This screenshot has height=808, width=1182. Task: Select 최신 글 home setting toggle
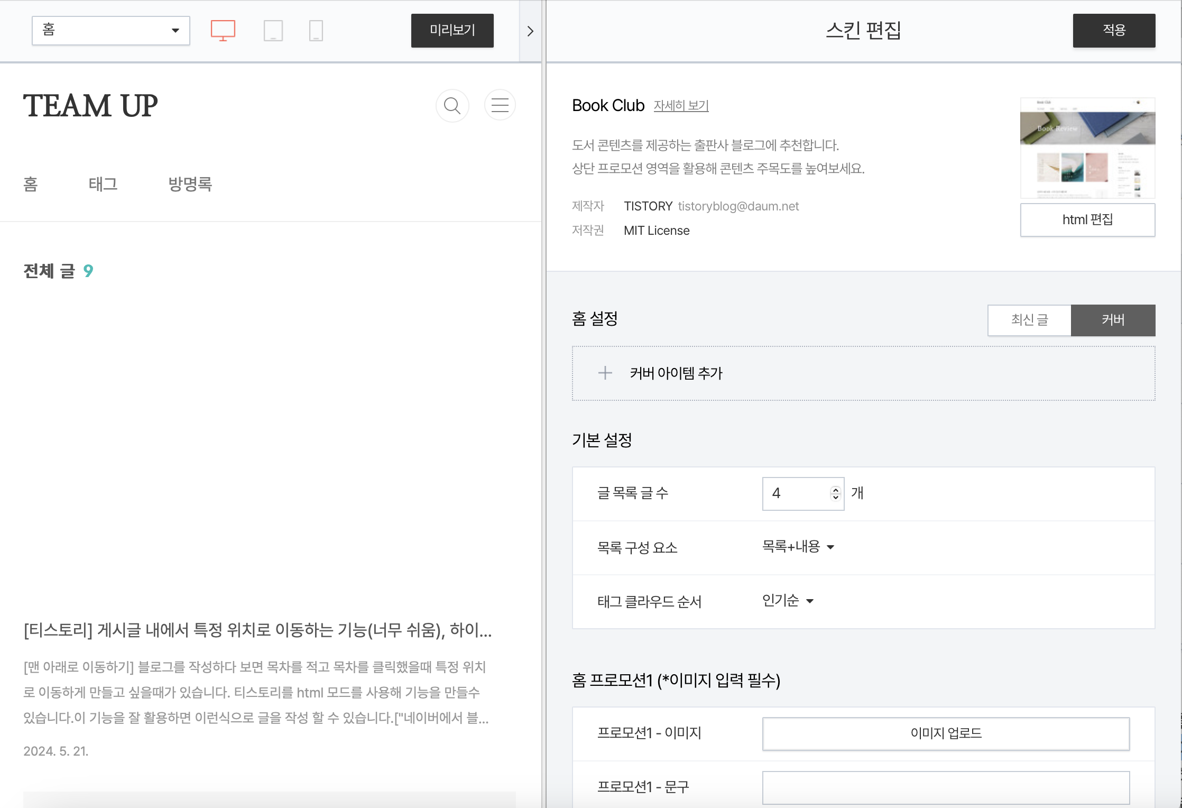tap(1029, 320)
